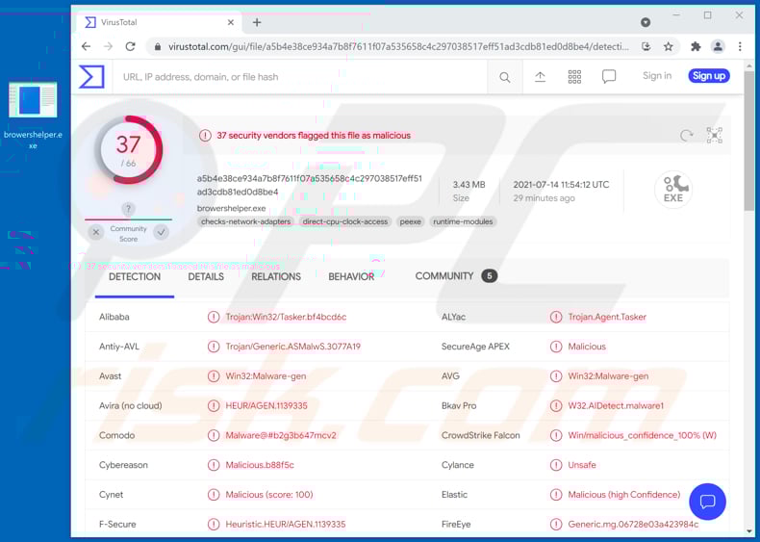The image size is (760, 542).
Task: Click the SecureAge APEX vendor name
Action: (x=475, y=347)
